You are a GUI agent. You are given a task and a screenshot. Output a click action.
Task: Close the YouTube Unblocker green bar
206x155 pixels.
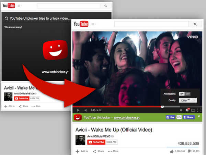pos(199,116)
